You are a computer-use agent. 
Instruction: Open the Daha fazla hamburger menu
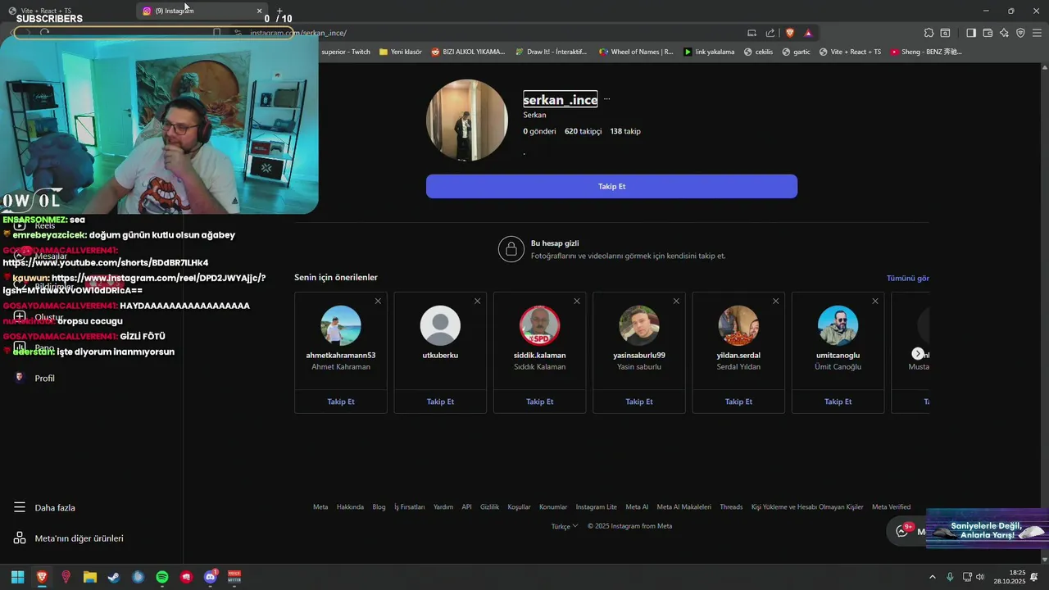pyautogui.click(x=45, y=507)
